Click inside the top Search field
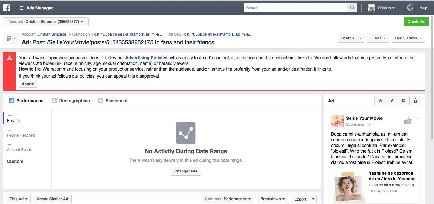The image size is (434, 204). click(x=295, y=8)
